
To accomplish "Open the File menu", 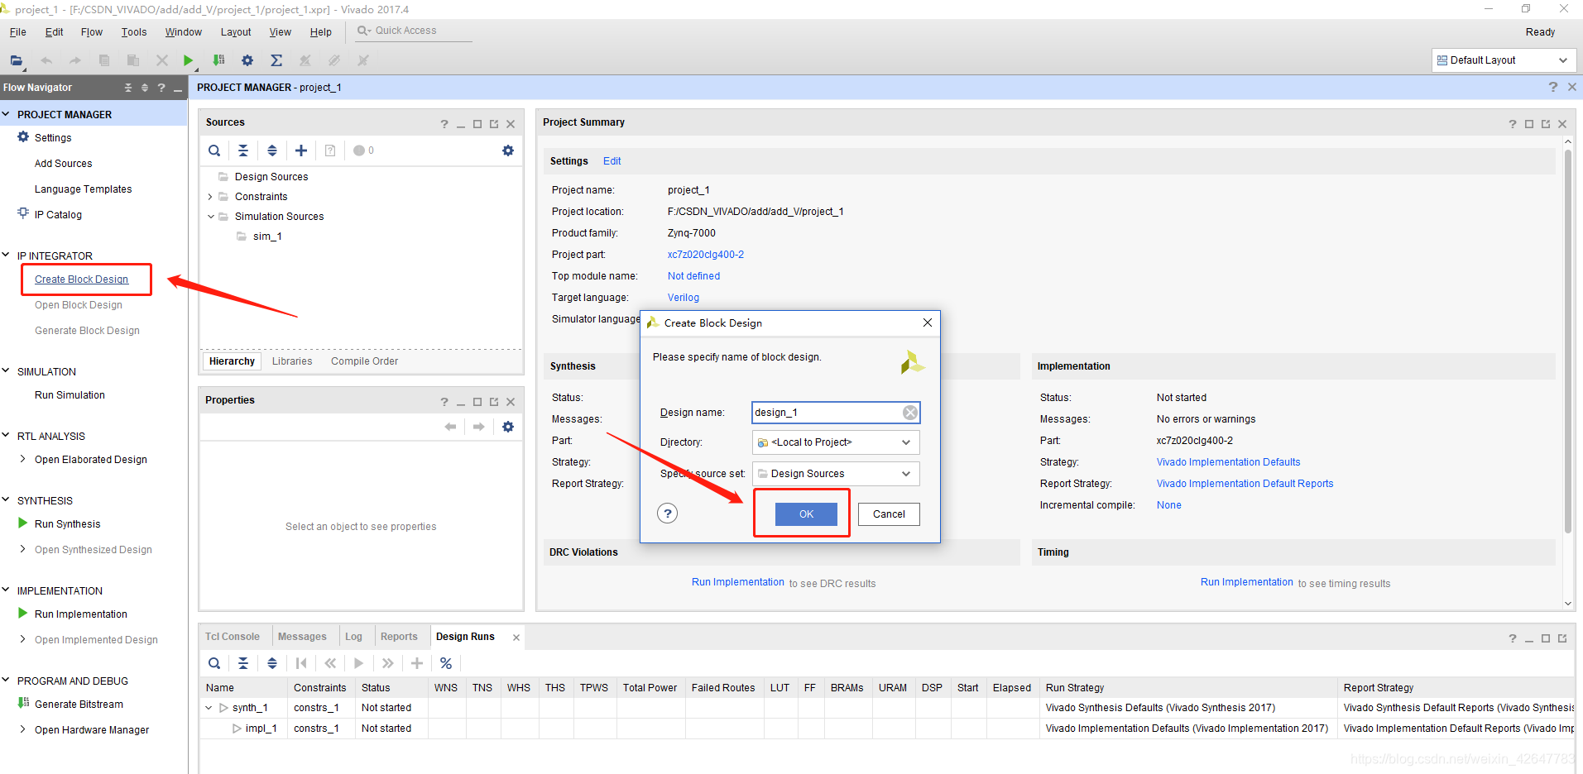I will 18,32.
